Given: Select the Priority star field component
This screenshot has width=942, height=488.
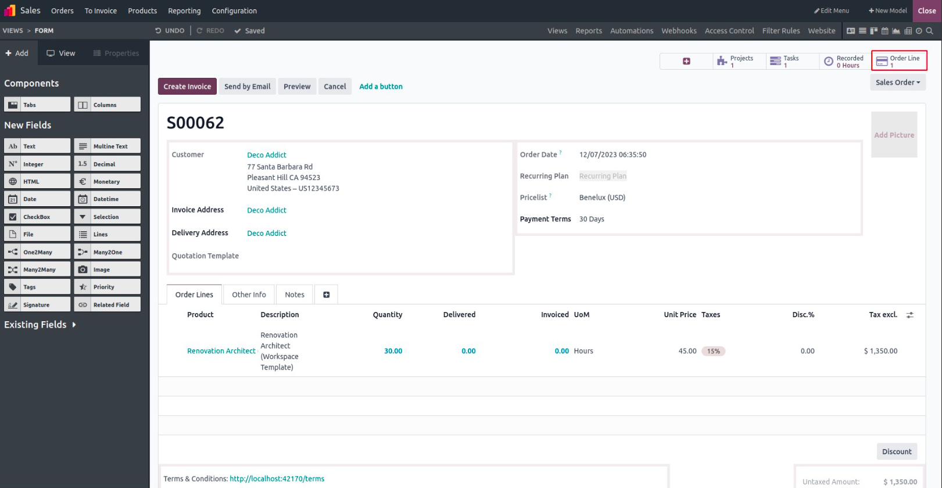Looking at the screenshot, I should pyautogui.click(x=107, y=287).
